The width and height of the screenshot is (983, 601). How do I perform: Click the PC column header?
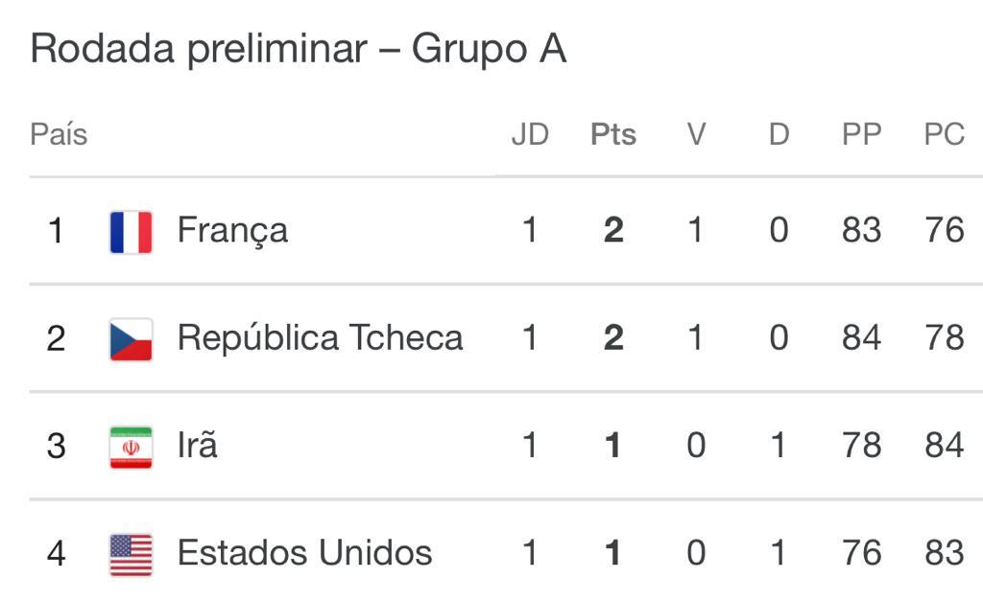945,134
